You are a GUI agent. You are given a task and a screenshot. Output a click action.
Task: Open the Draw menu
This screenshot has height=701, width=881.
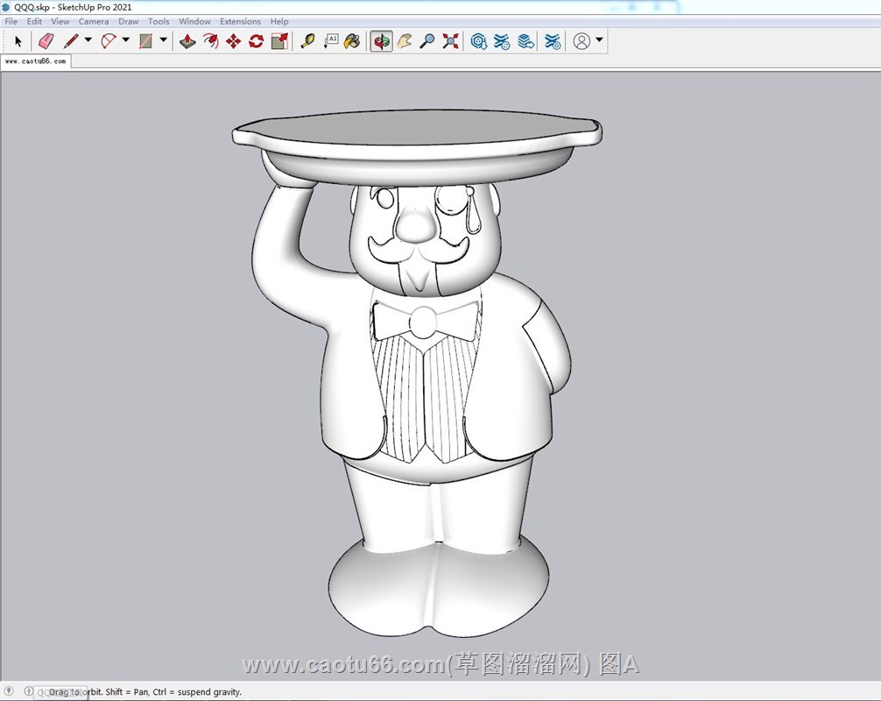[x=129, y=21]
